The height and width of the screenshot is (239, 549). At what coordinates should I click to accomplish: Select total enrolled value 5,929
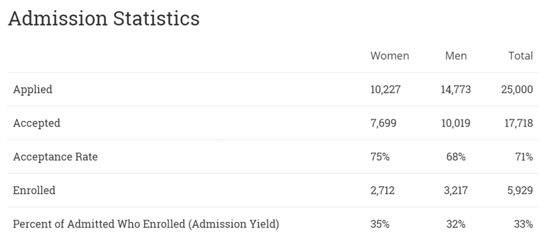coord(520,190)
